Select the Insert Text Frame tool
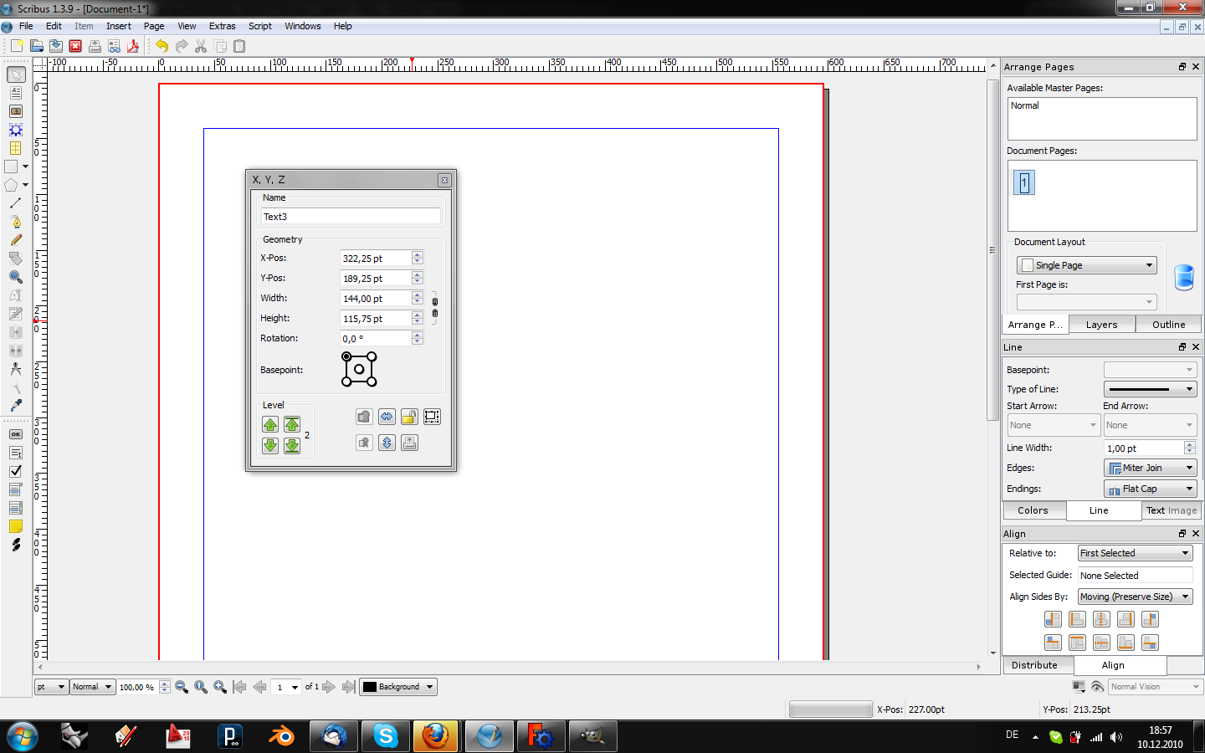 [x=15, y=93]
